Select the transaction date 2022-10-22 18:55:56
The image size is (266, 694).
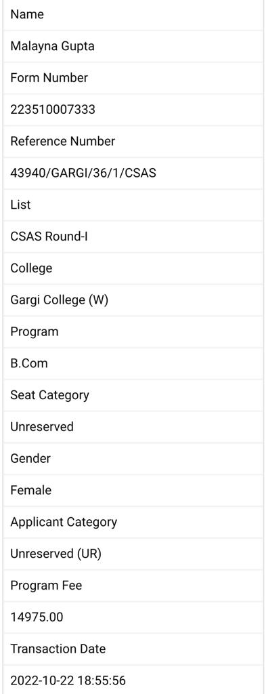click(68, 680)
